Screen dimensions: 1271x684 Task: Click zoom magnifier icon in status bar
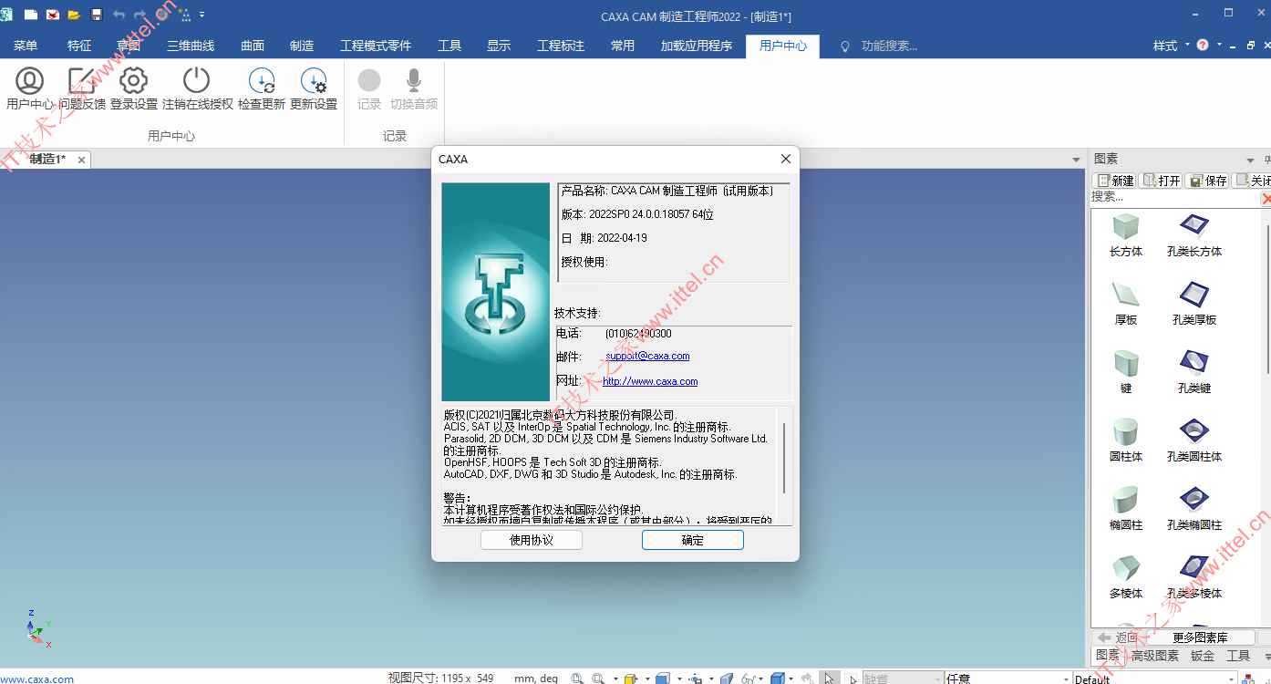(578, 679)
